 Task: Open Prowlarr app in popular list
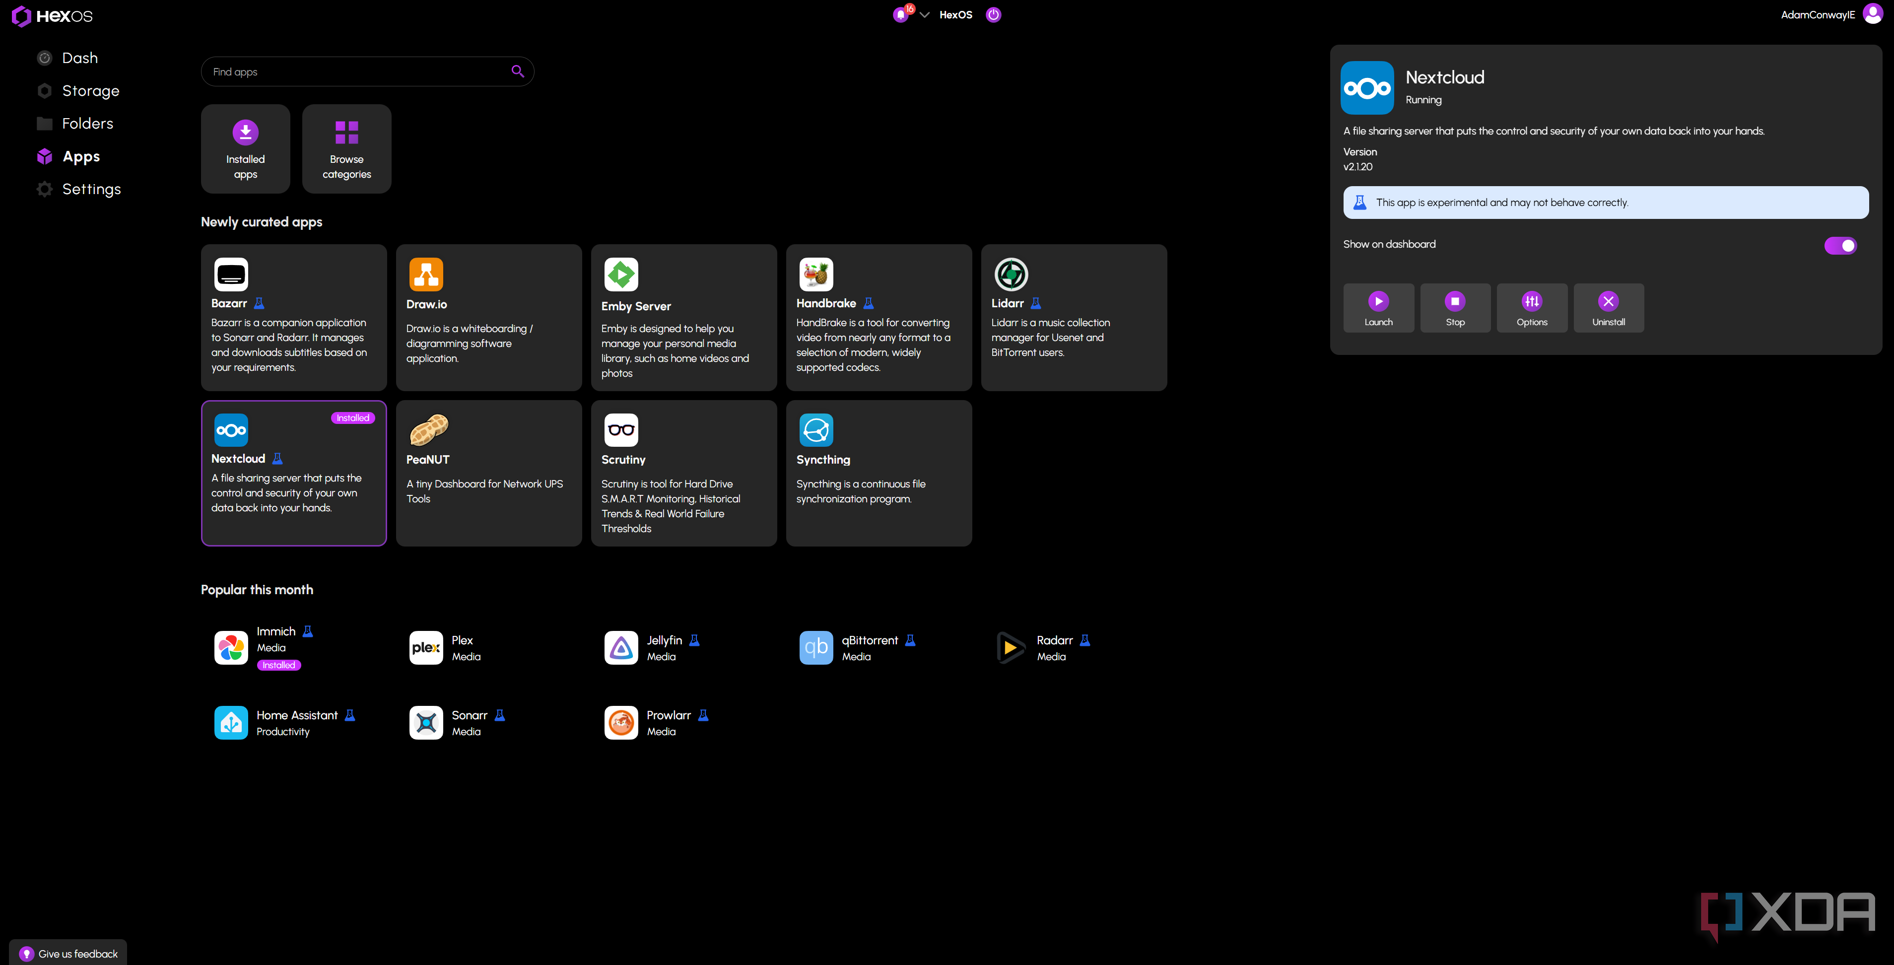[657, 722]
